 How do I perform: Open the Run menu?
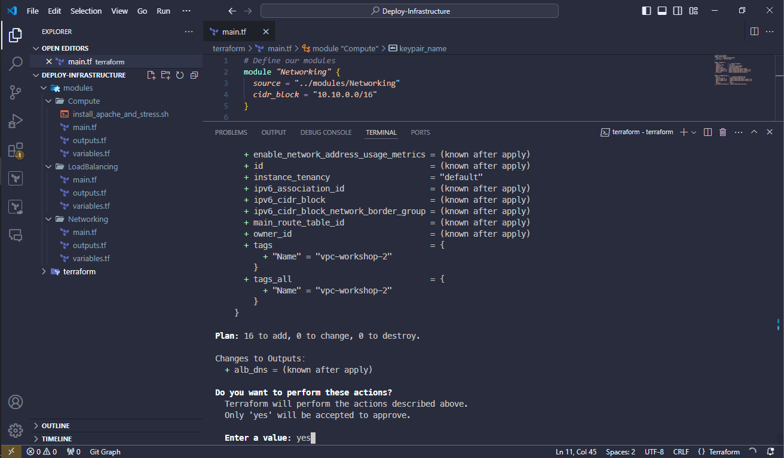click(163, 11)
